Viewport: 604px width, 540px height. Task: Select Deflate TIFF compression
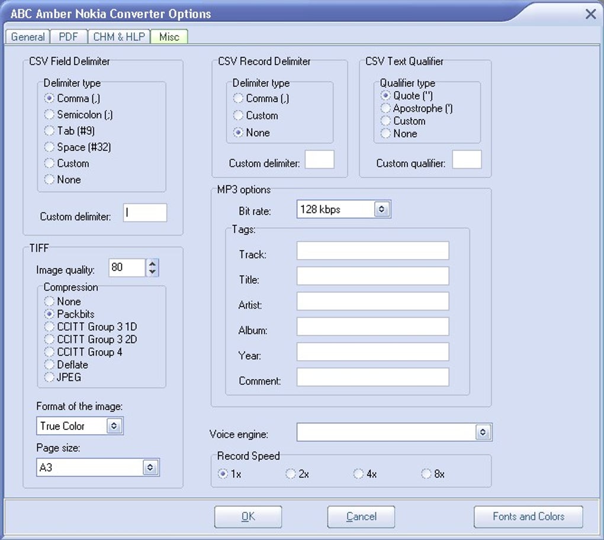(66, 364)
